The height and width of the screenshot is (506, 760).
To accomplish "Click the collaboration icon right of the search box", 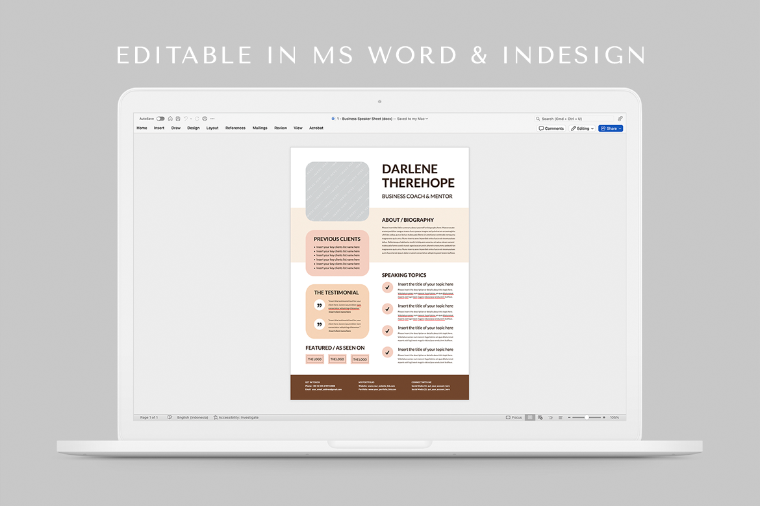I will [x=620, y=119].
